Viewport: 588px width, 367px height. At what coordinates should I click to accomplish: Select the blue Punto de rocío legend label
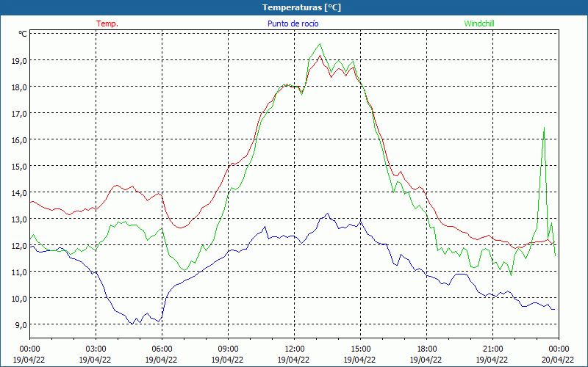tap(293, 23)
